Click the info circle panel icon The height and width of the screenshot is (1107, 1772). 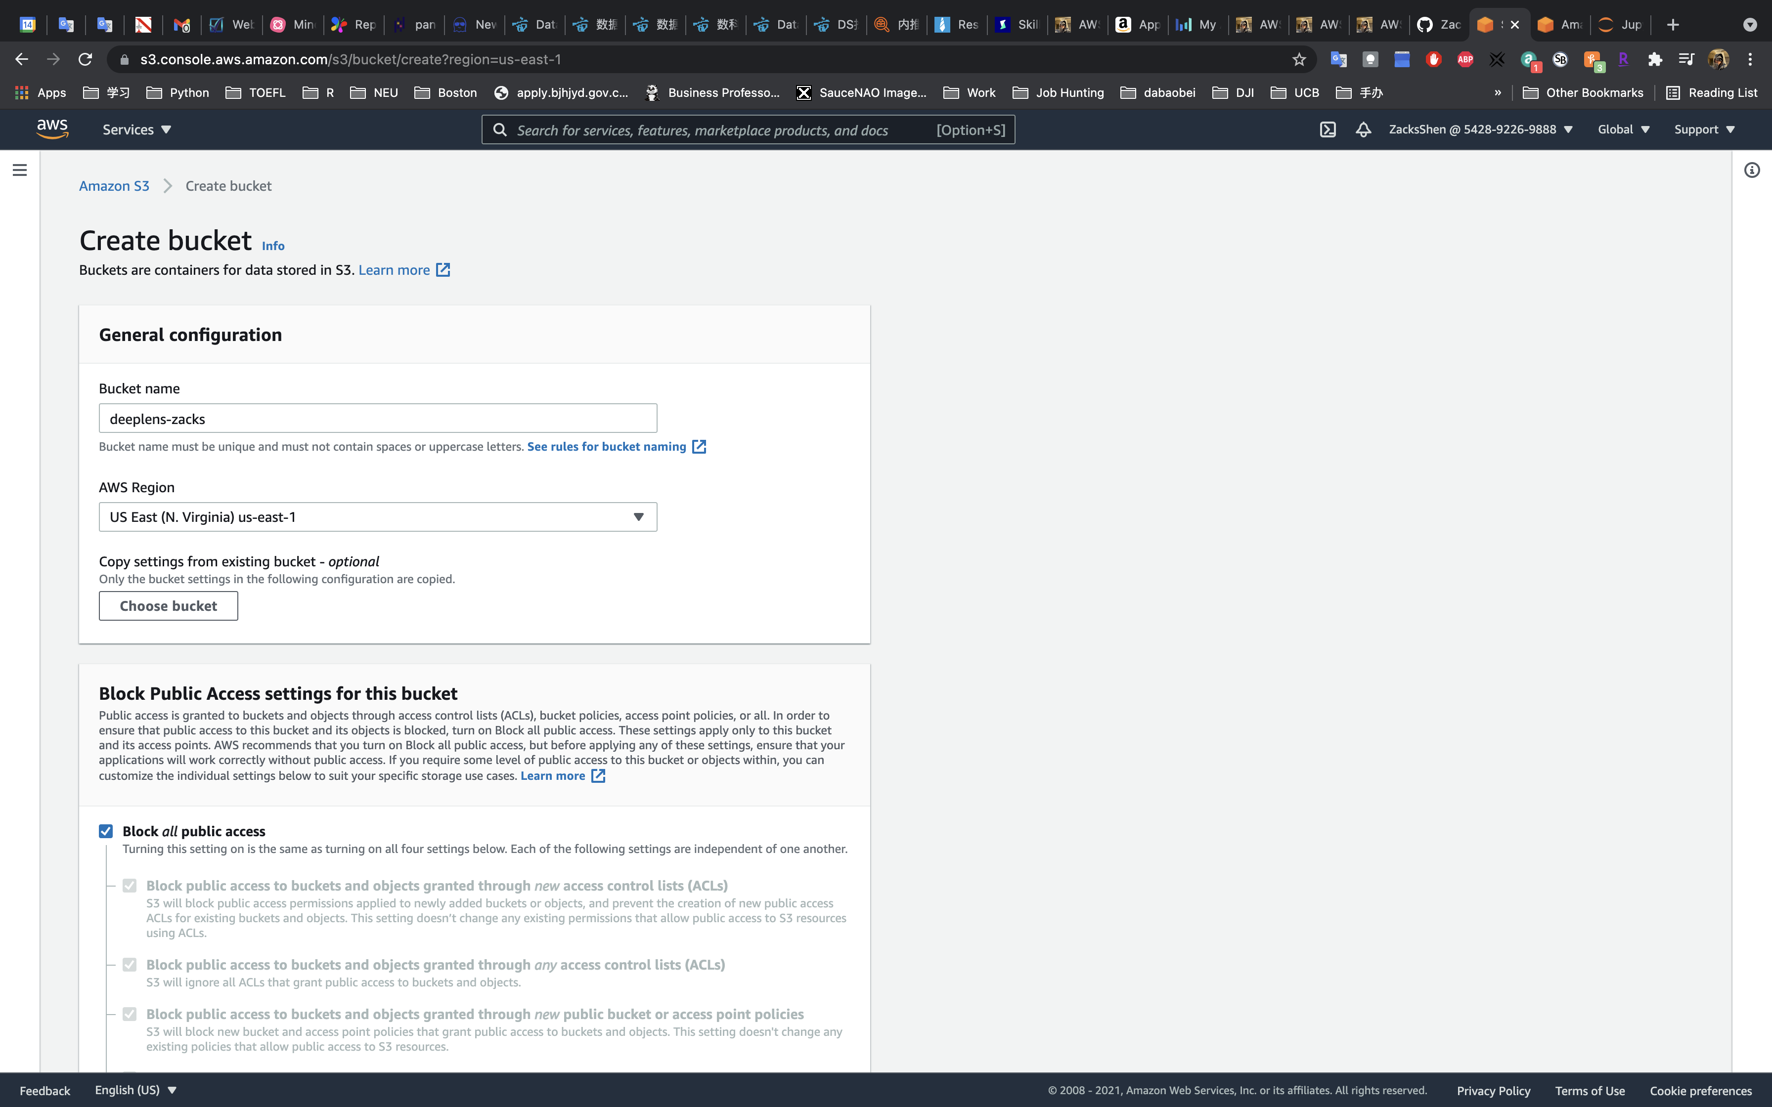pyautogui.click(x=1752, y=170)
